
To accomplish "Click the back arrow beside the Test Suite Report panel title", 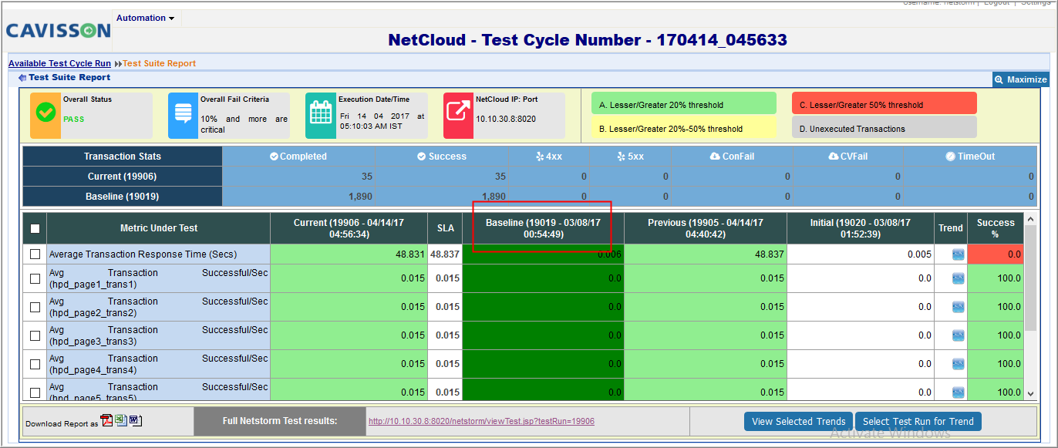I will [x=22, y=78].
